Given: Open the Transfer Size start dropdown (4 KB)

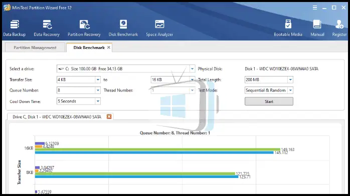Looking at the screenshot, I should point(98,79).
